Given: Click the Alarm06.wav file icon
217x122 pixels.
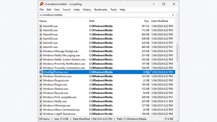Looking at the screenshot, I should click(41, 26).
